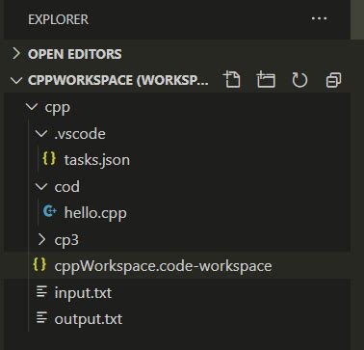
Task: Collapse the CPPWORKSPACE section chevron
Action: click(16, 80)
